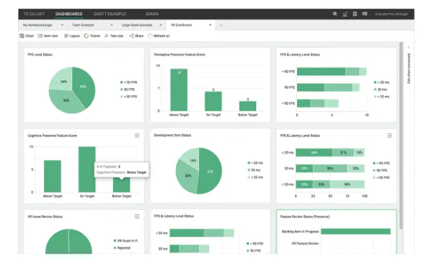The height and width of the screenshot is (275, 424).
Task: Open the Cognitive Presence Feature Score chart menu
Action: click(137, 136)
